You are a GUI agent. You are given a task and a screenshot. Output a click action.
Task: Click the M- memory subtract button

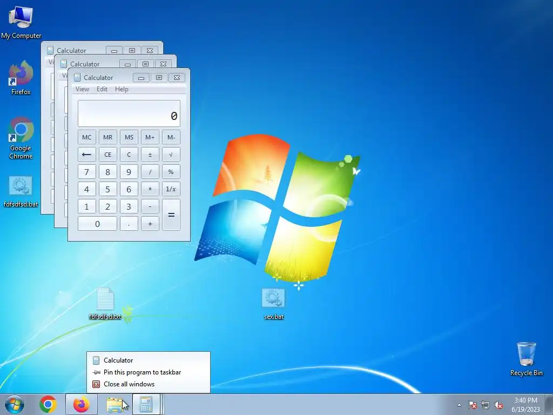(171, 137)
